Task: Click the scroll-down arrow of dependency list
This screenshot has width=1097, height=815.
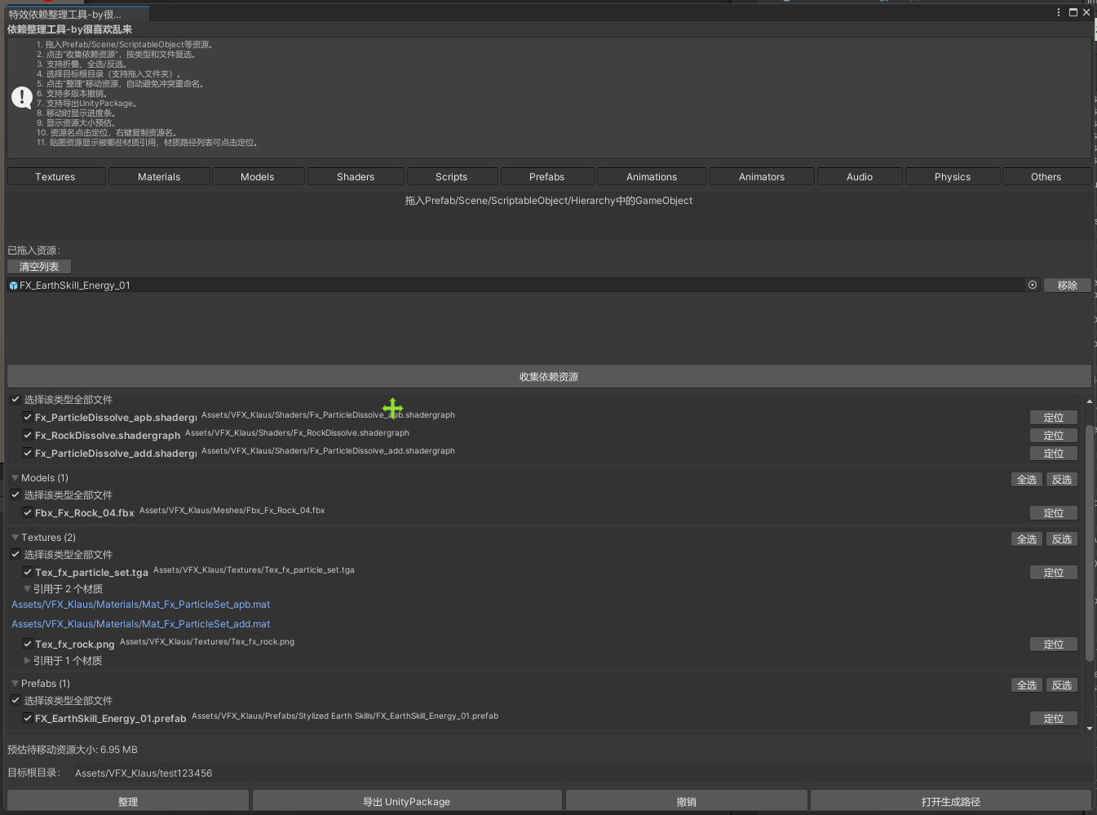Action: [x=1090, y=729]
